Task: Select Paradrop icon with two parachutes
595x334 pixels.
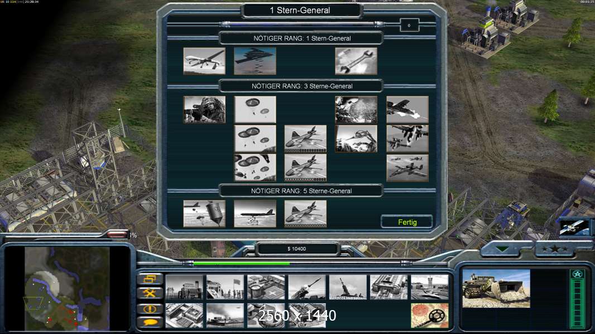Action: 255,110
